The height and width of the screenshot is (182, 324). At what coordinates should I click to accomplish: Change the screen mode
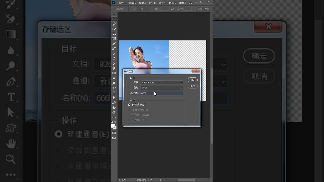(114, 138)
